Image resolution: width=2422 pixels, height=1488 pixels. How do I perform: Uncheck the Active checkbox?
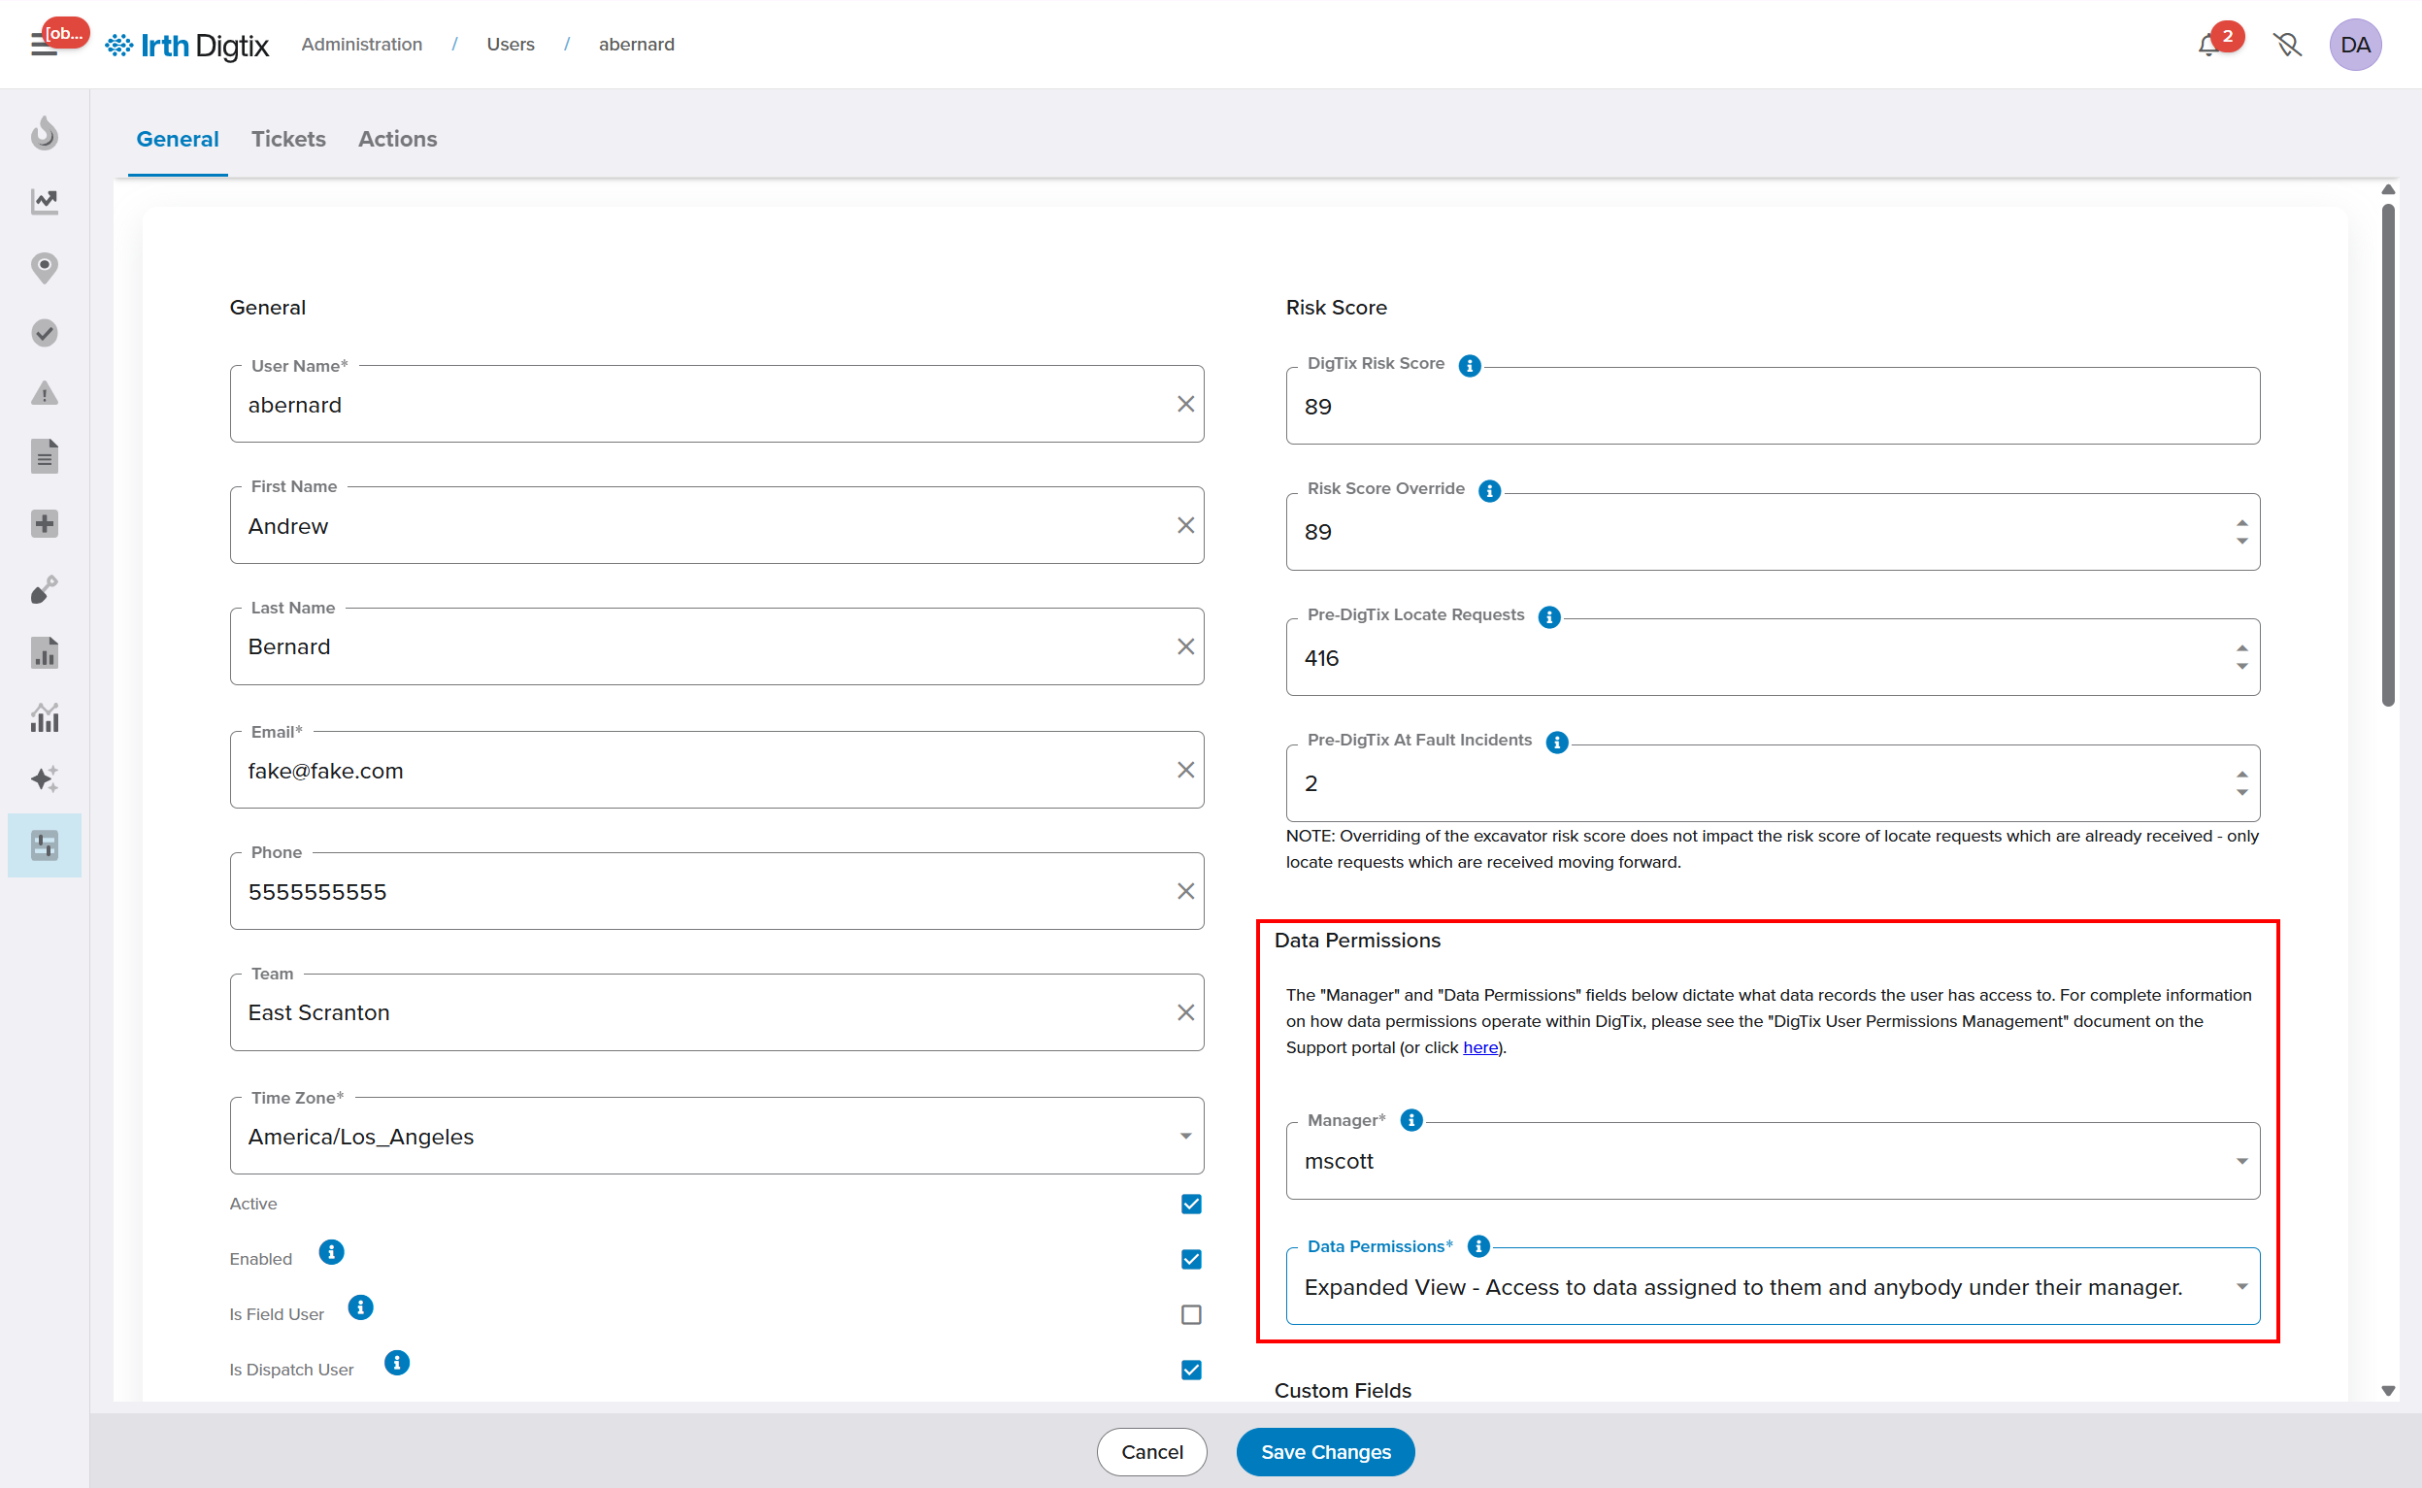coord(1191,1204)
